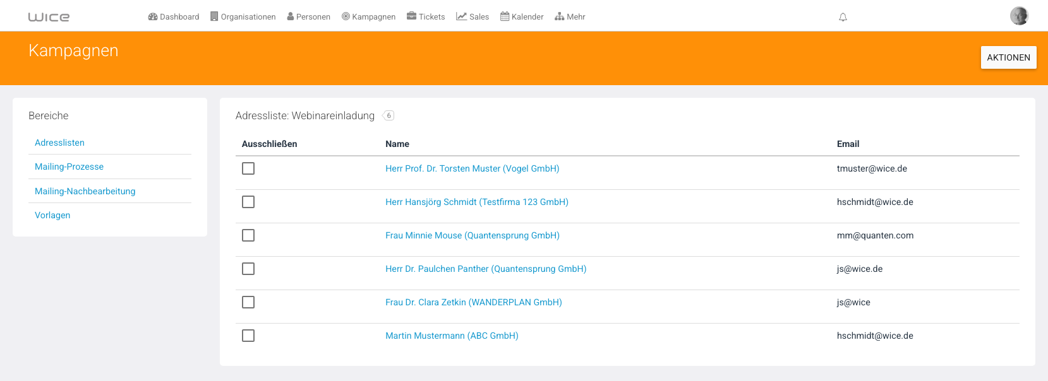Click the Email column header
Screen dimensions: 1048x381
point(848,144)
